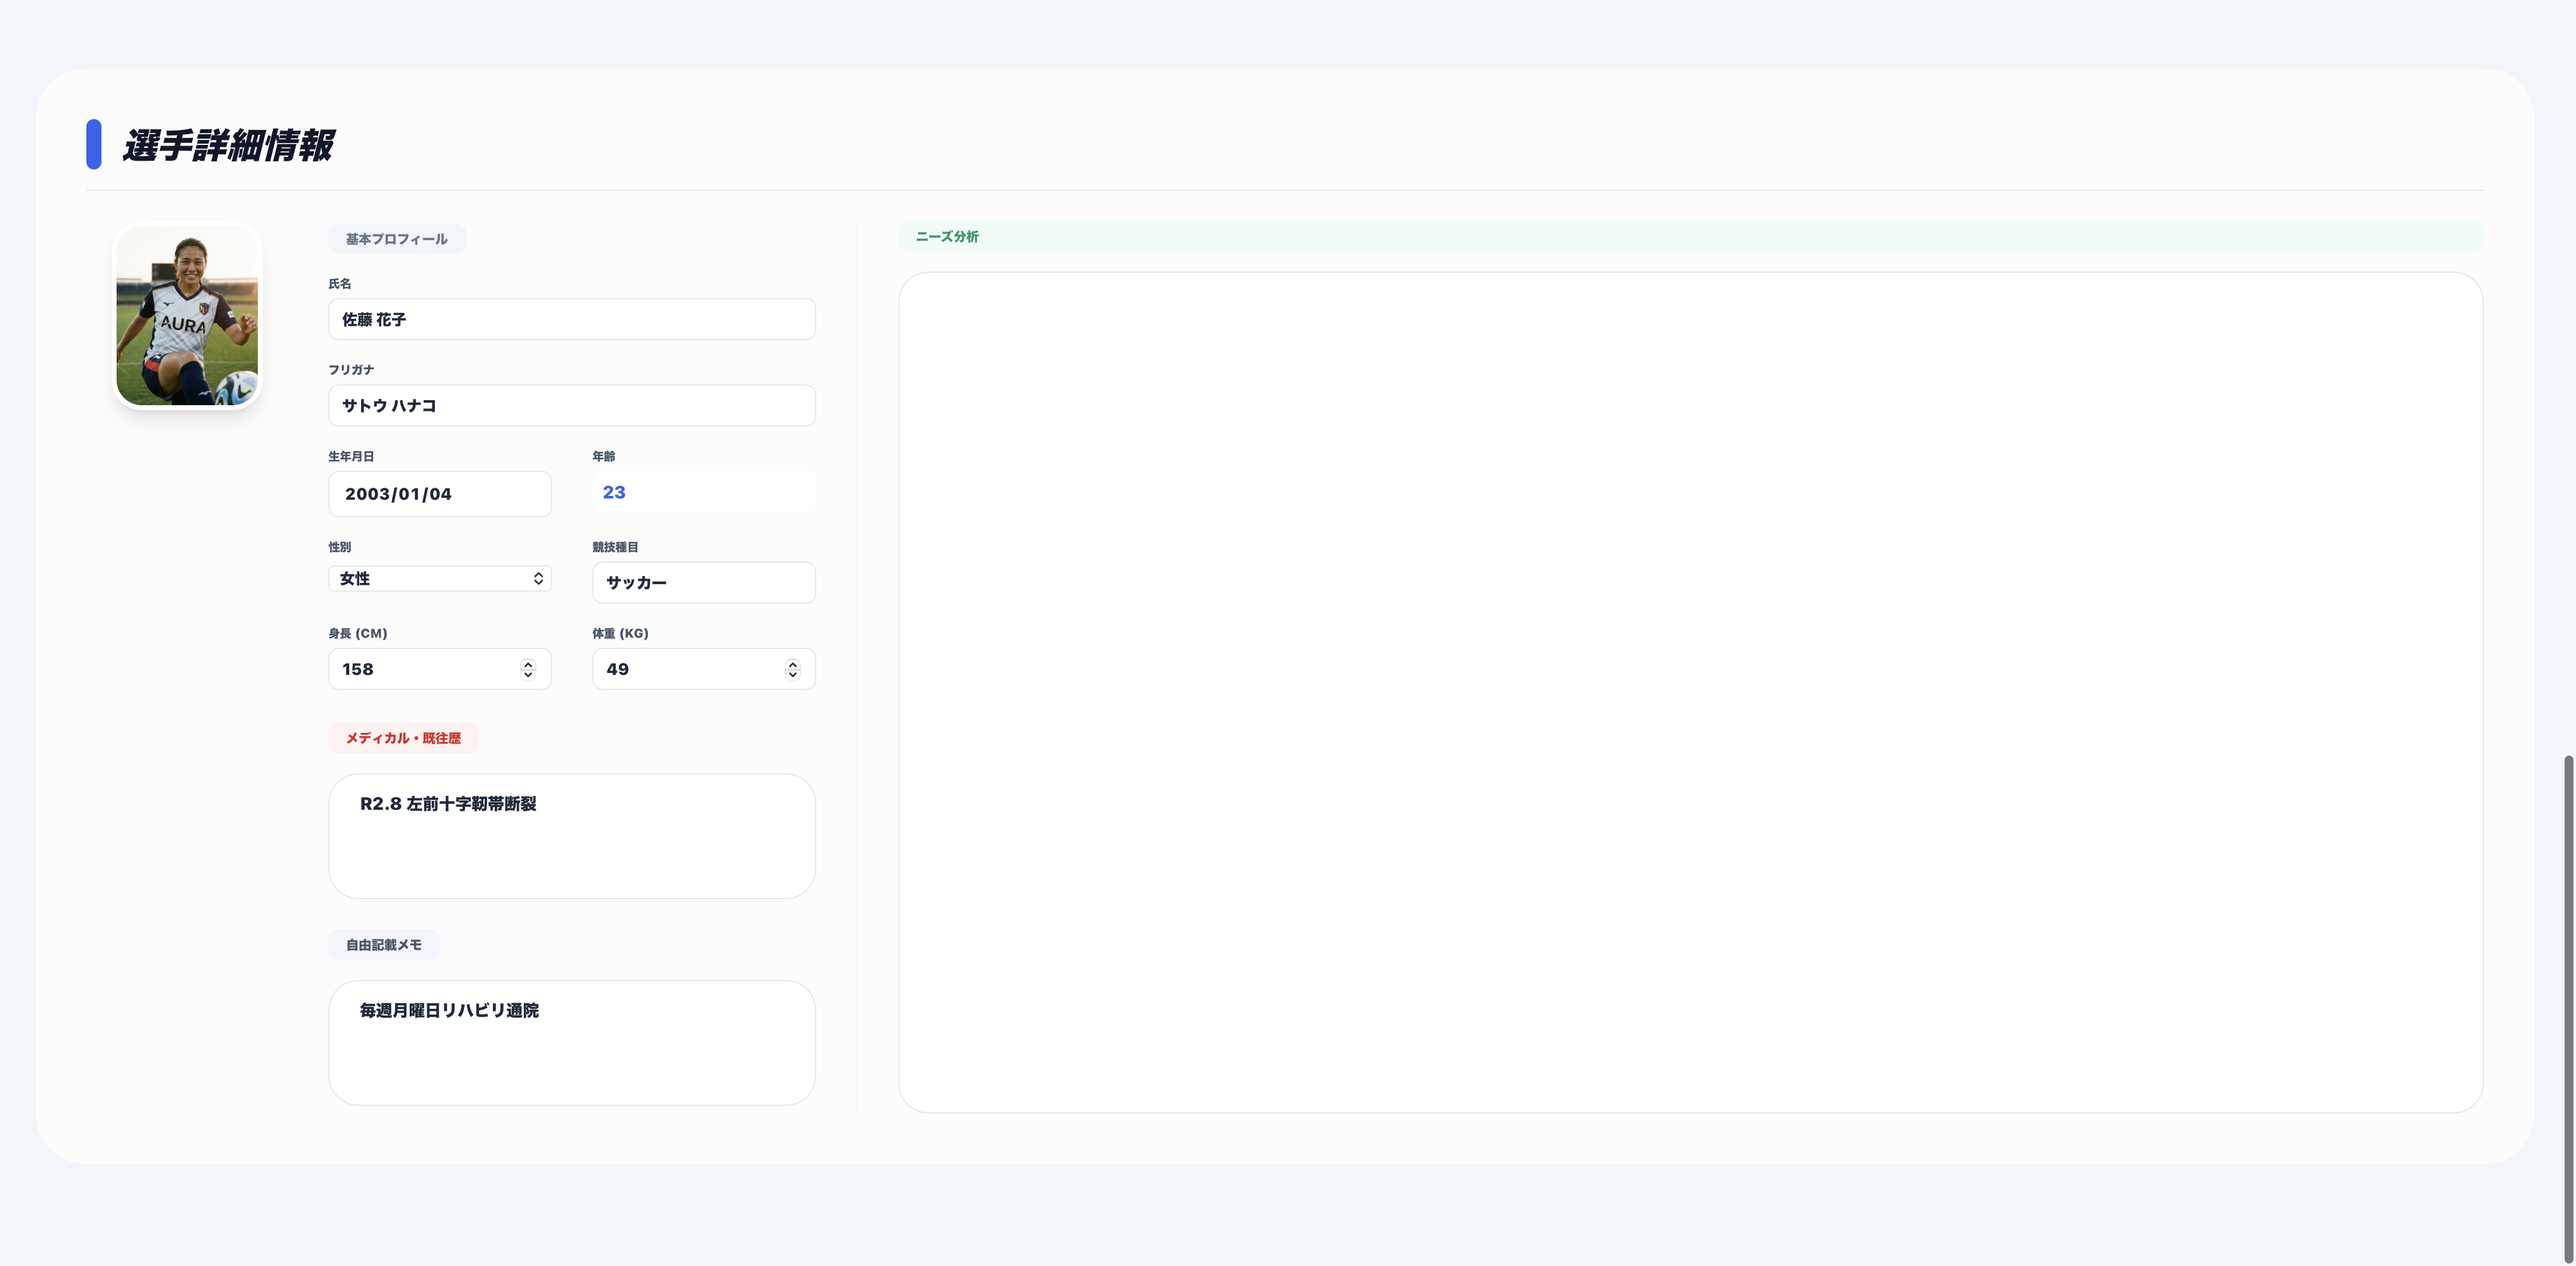Screen dimensions: 2576x1266
Task: Increase height with the up stepper arrow
Action: pos(528,664)
